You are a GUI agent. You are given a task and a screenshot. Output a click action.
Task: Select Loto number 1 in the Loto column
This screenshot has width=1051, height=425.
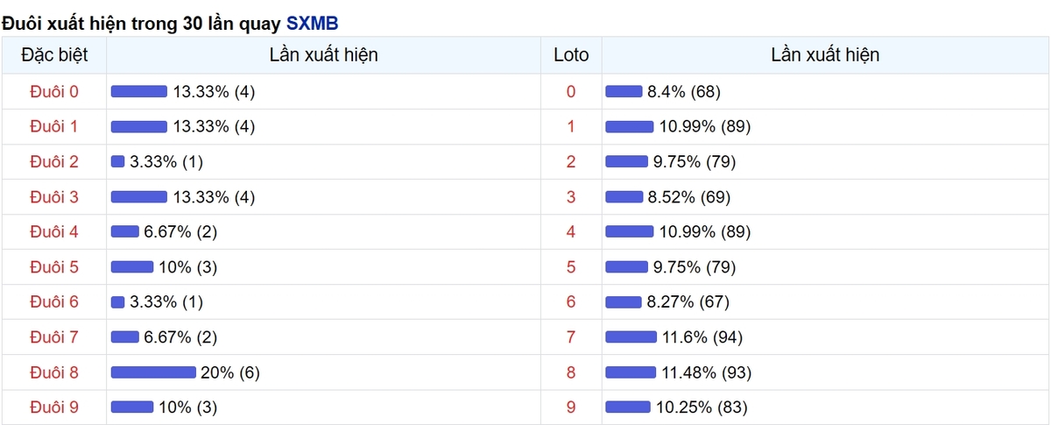571,127
